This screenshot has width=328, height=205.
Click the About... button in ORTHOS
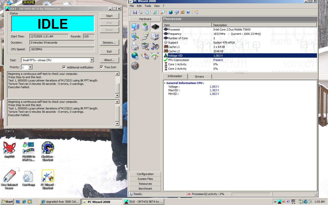109,60
